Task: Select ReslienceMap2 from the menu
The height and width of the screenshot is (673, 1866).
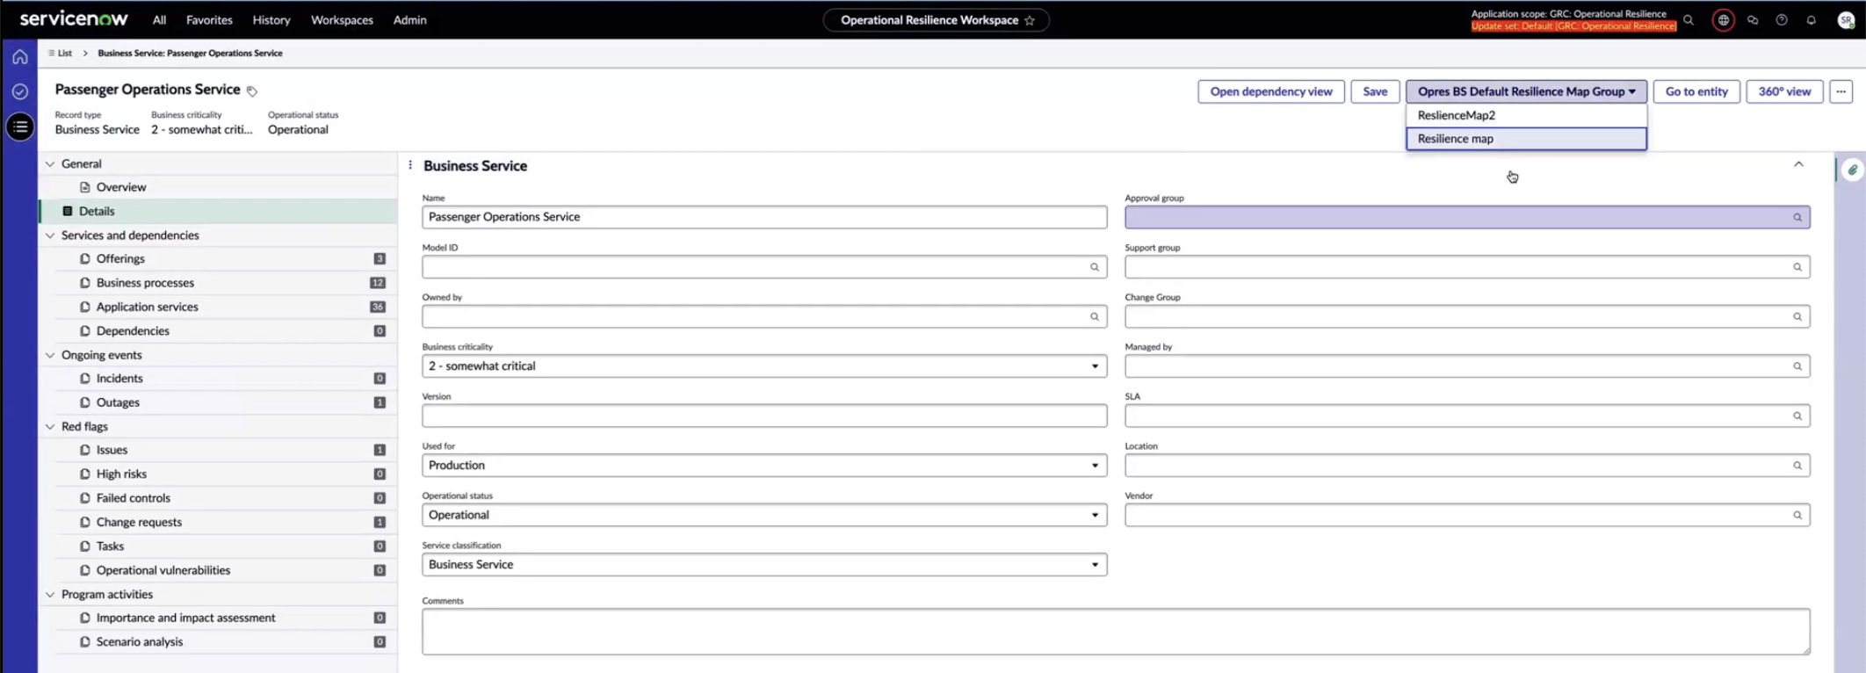Action: coord(1526,115)
